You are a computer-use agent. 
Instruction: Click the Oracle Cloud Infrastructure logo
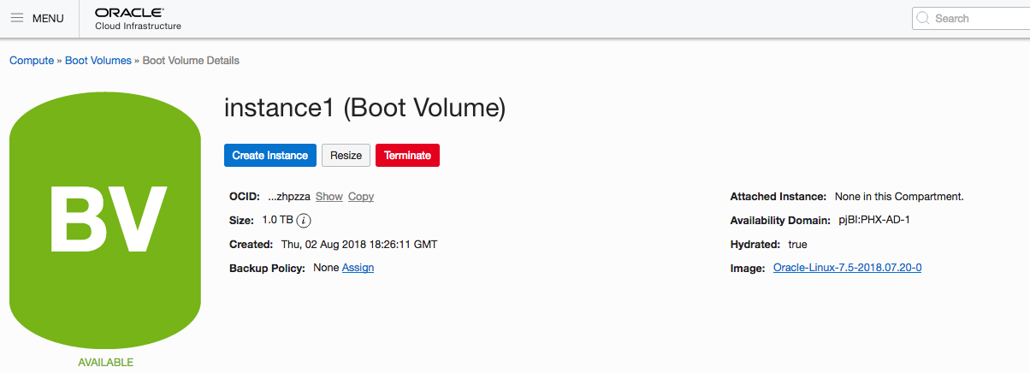coord(138,19)
